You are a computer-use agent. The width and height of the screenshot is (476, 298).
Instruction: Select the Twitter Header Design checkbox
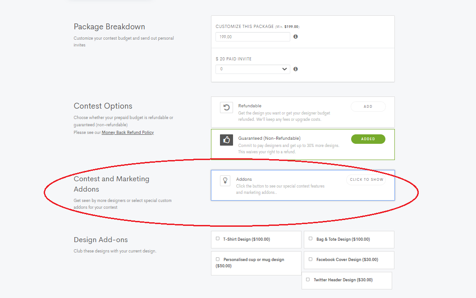point(308,280)
